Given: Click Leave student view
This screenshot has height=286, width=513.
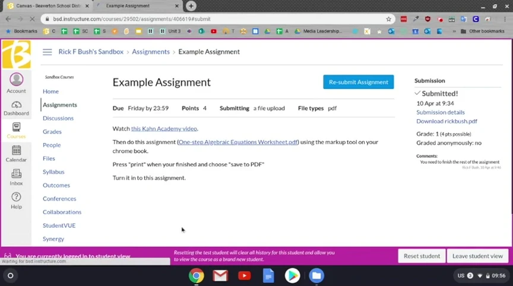Looking at the screenshot, I should click(477, 256).
